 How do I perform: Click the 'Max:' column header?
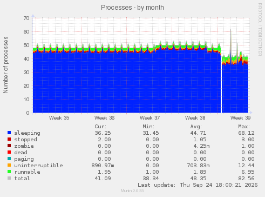tap(244, 127)
